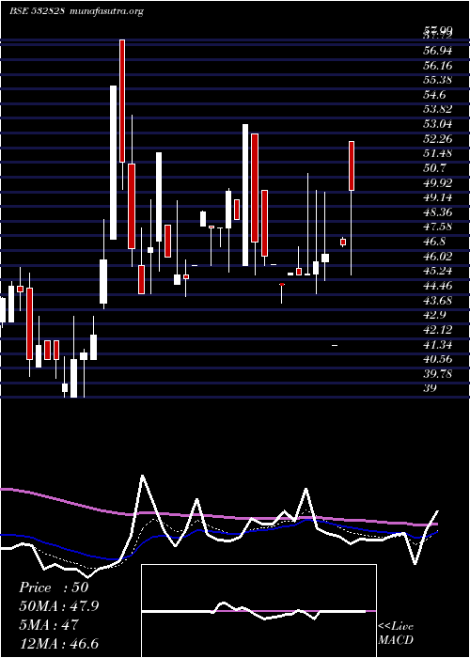Click the 'BSE 532828' ticker label
Screen dimensions: 470x658
(37, 11)
